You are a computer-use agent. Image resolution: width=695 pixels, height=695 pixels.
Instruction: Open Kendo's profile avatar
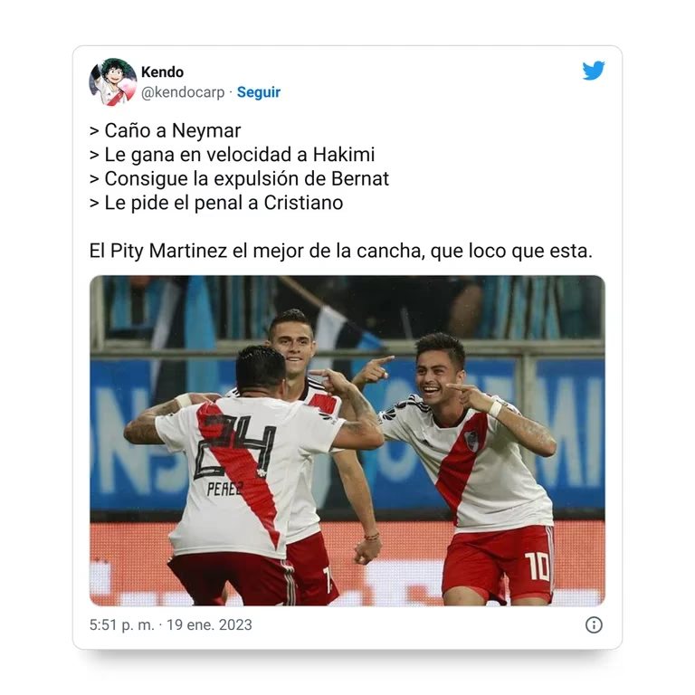point(112,82)
